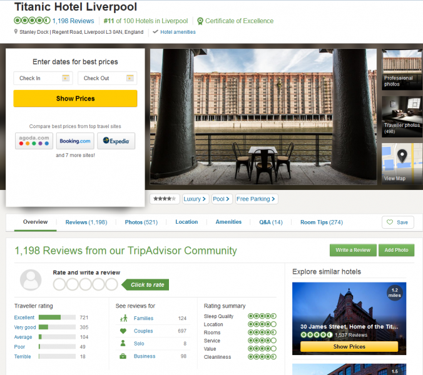Click the Couples heart icon
Image resolution: width=423 pixels, height=375 pixels.
pyautogui.click(x=123, y=331)
